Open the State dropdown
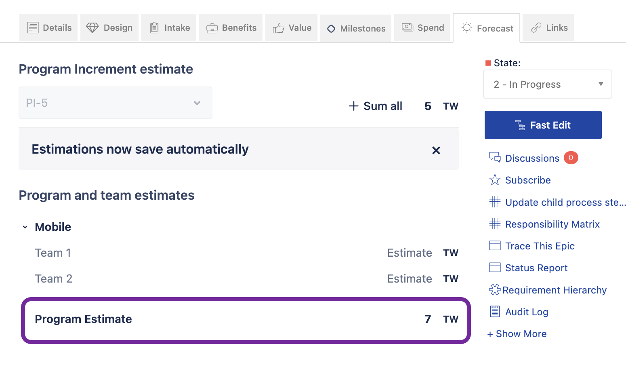 point(548,84)
